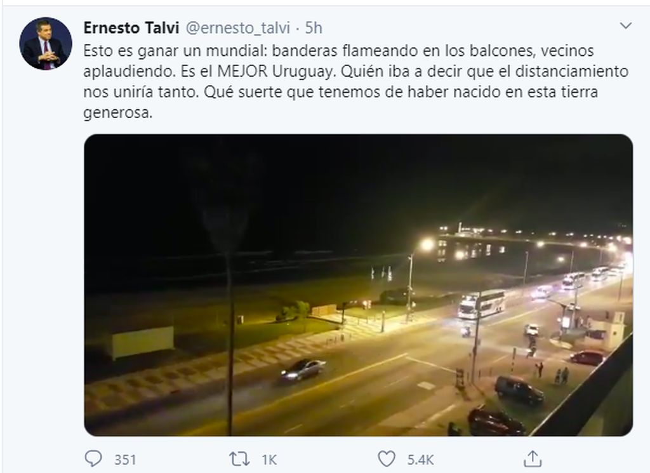Viewport: 650px width, 473px height.
Task: Open the @ernesto_talvi handle link
Action: [x=237, y=28]
